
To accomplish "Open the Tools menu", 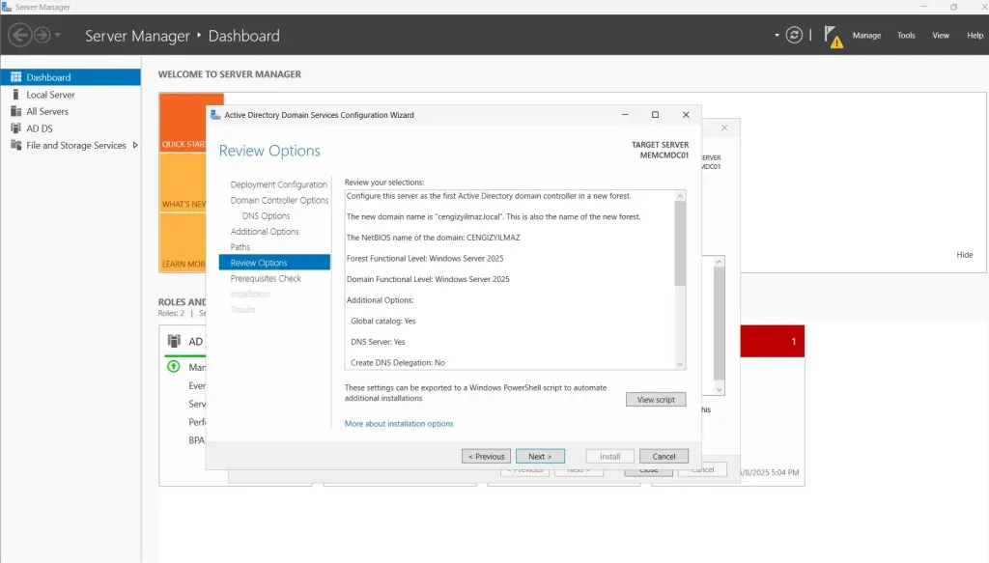I will [x=906, y=36].
